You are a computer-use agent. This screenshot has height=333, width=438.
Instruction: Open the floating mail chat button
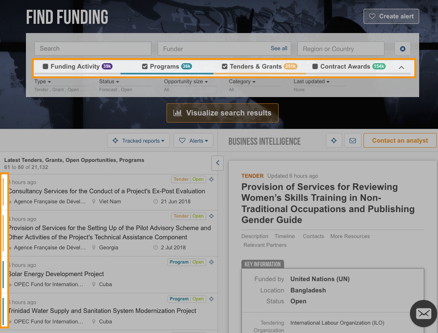[x=424, y=313]
